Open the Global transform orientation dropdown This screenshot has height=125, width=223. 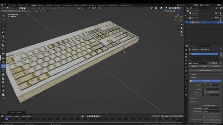82,8
